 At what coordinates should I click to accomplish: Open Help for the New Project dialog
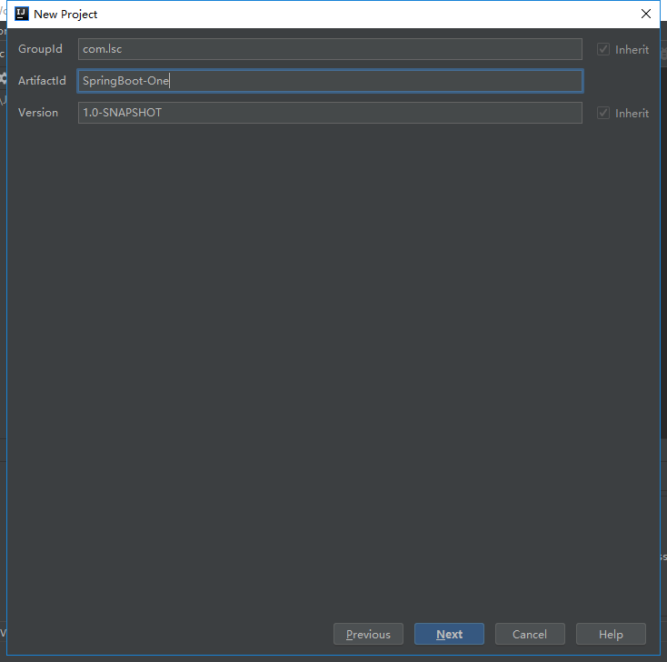tap(611, 634)
